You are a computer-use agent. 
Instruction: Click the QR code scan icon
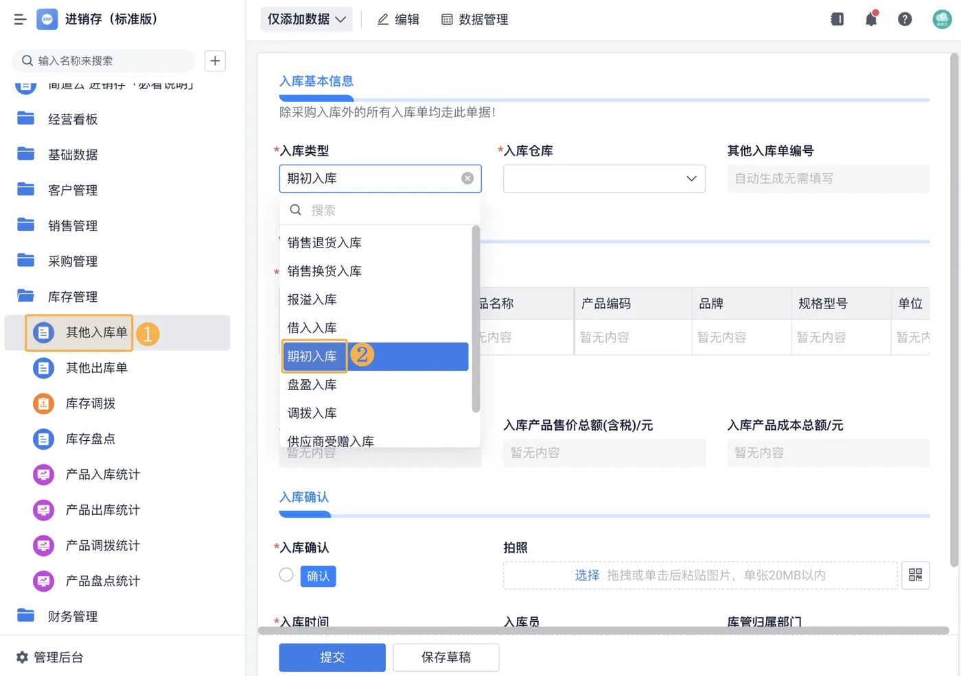pos(915,575)
